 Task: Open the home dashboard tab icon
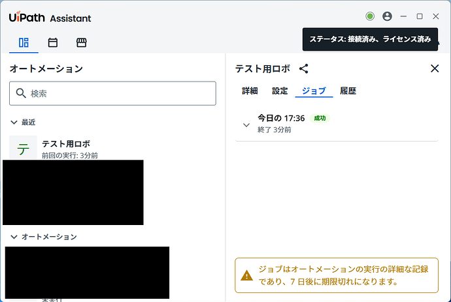pyautogui.click(x=24, y=42)
